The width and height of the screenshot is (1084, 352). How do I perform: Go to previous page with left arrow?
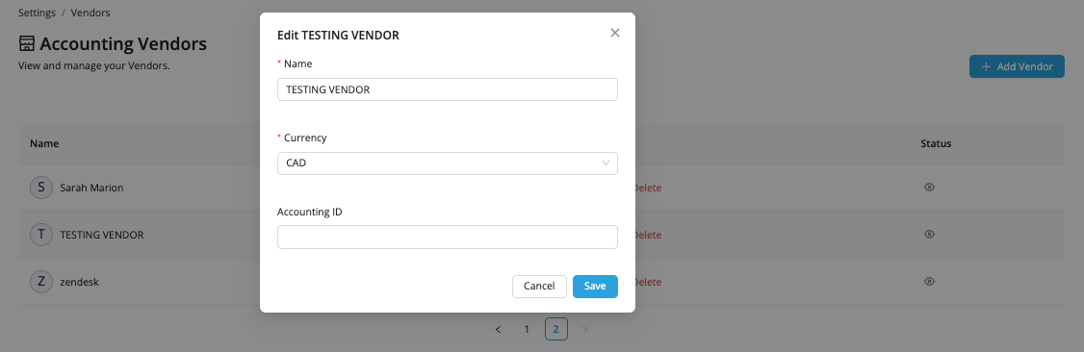(498, 329)
